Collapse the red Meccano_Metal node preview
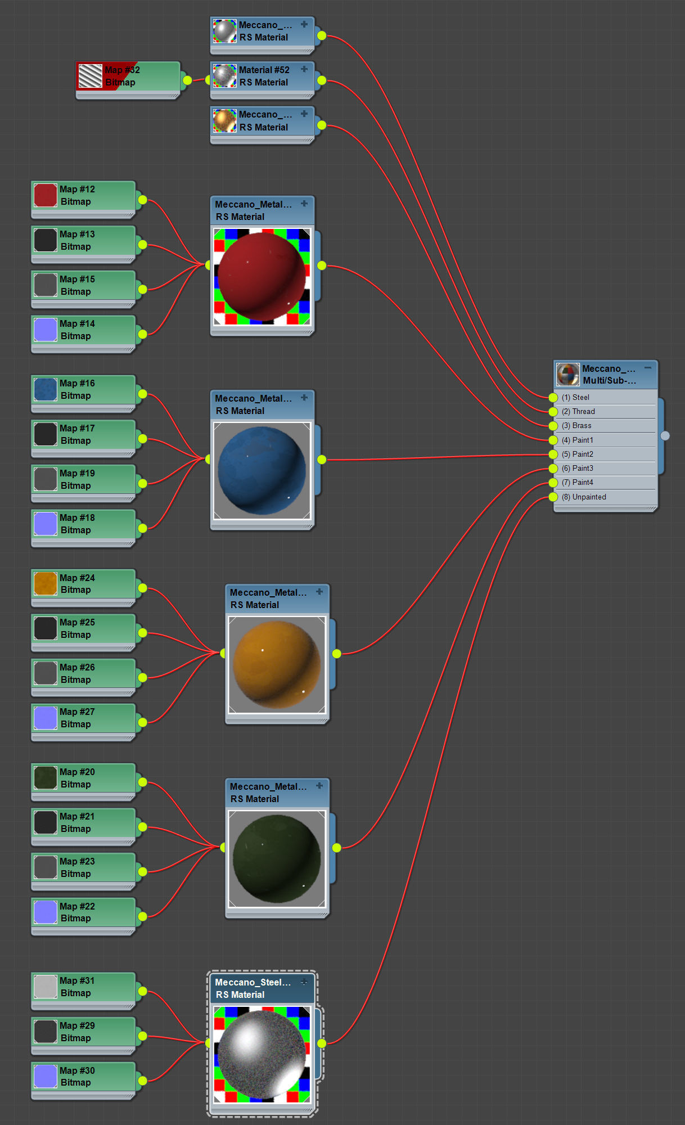The height and width of the screenshot is (1125, 685). (304, 204)
